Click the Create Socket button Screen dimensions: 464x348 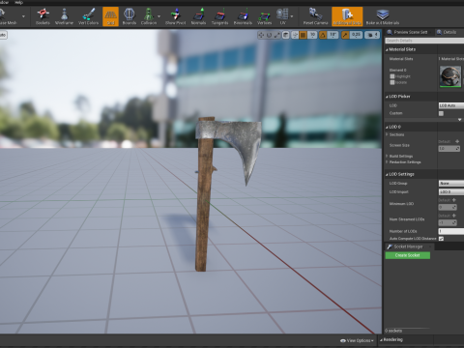[408, 255]
